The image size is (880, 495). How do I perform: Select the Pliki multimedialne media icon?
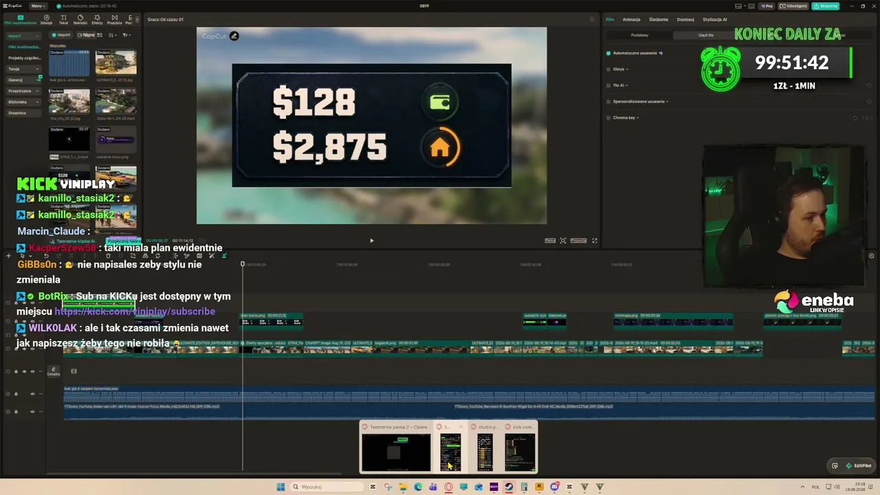pyautogui.click(x=20, y=19)
